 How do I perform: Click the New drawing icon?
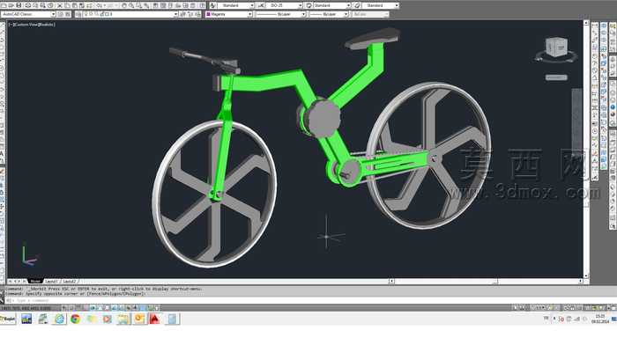[x=4, y=5]
